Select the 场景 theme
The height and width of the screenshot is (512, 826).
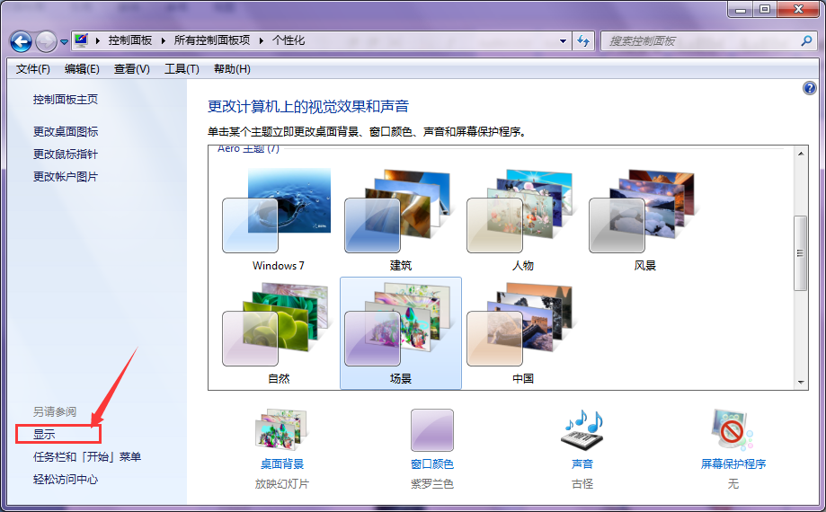(x=400, y=332)
